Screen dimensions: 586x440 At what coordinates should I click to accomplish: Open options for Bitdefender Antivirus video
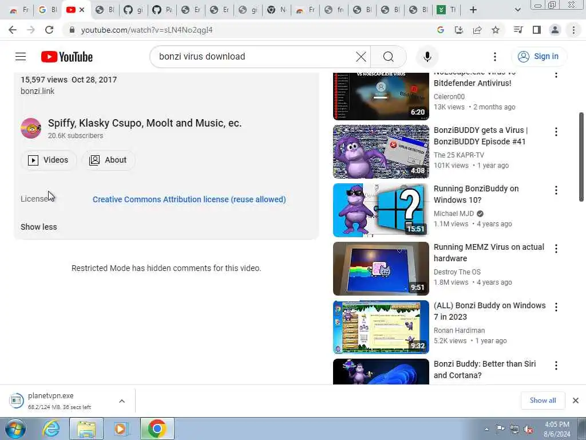pyautogui.click(x=556, y=75)
